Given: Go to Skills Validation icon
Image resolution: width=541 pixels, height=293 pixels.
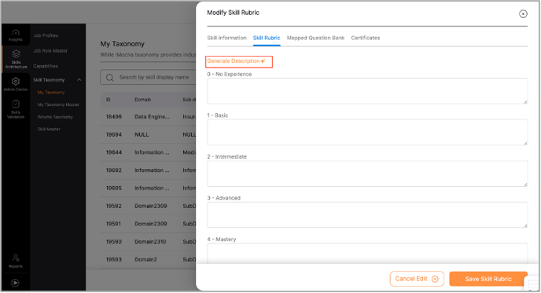Looking at the screenshot, I should pos(16,104).
